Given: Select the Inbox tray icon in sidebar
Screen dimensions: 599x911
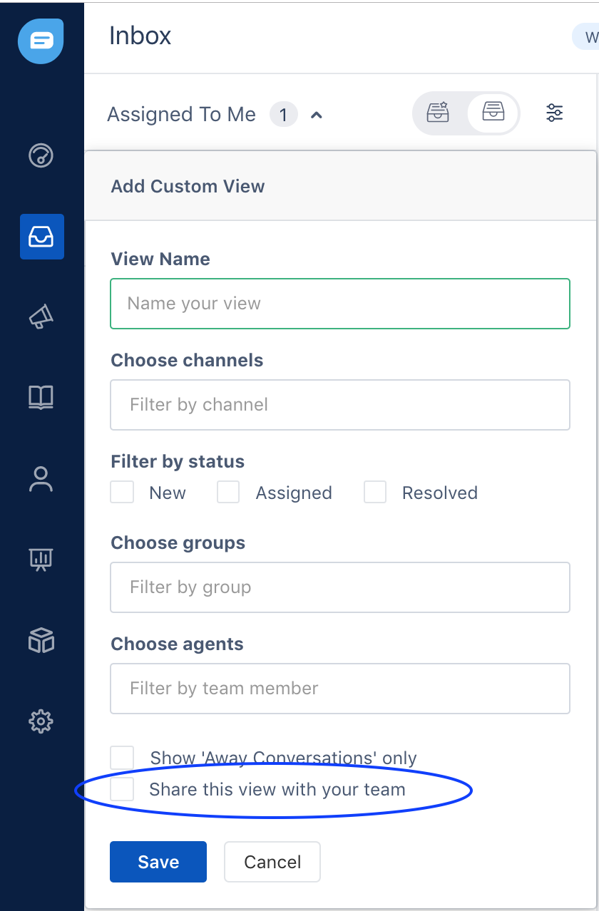Looking at the screenshot, I should 41,236.
